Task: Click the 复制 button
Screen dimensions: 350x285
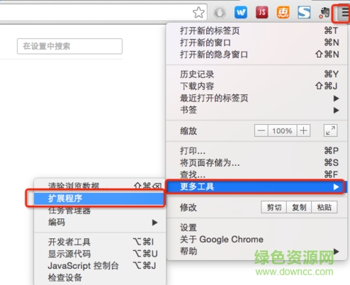Action: (299, 207)
